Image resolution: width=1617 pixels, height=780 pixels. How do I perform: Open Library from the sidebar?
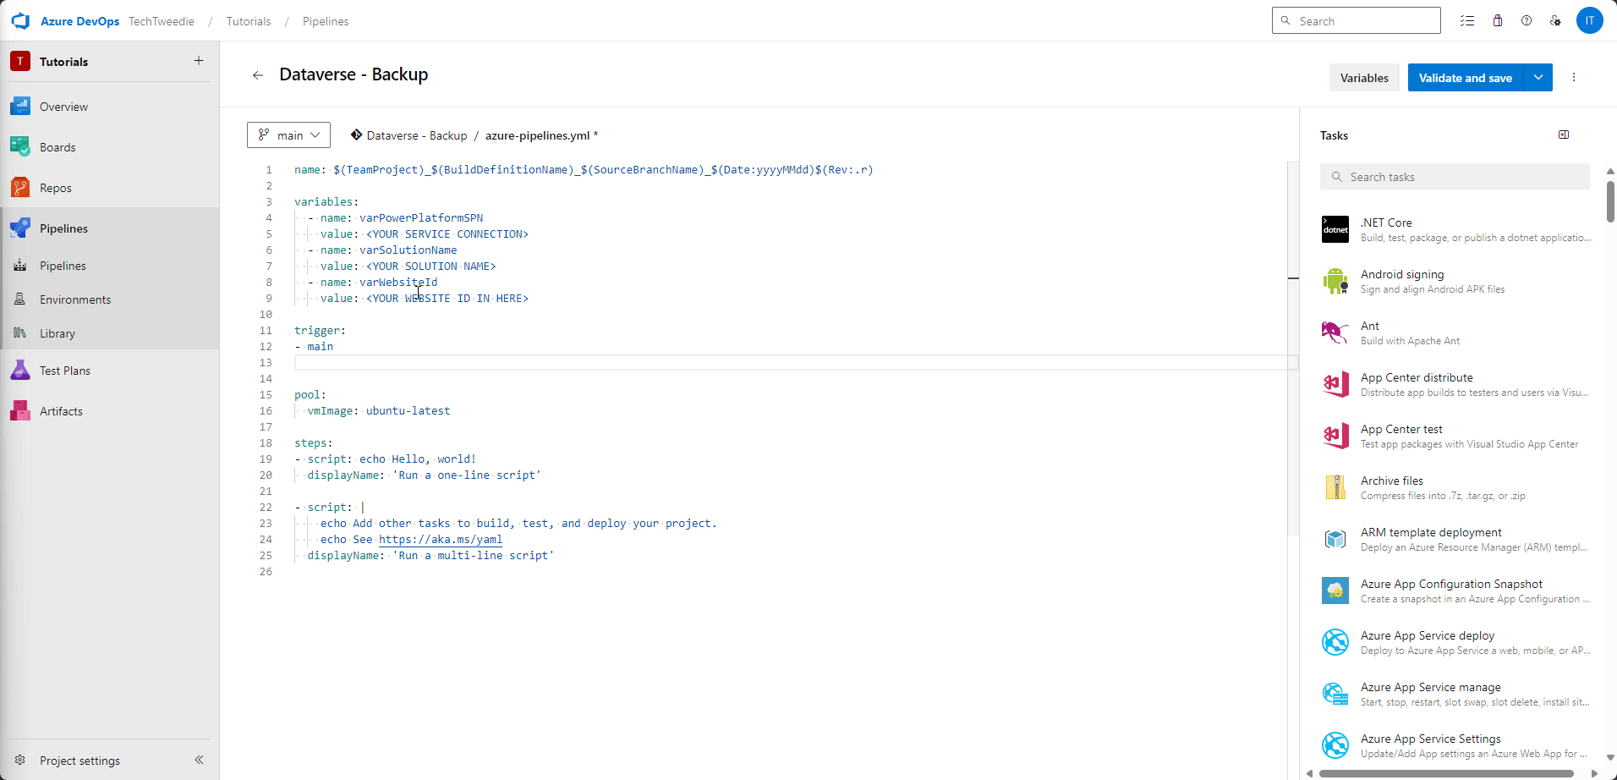click(58, 332)
